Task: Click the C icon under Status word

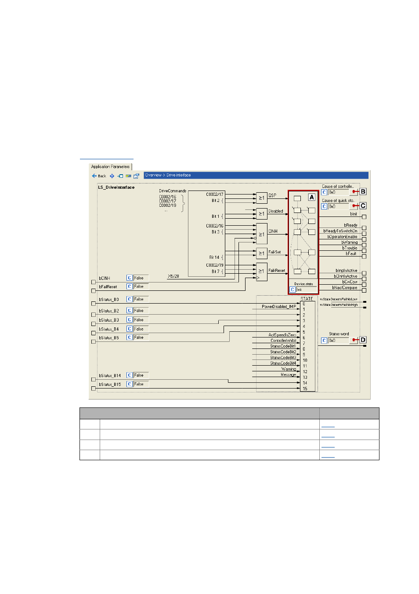Action: point(324,340)
